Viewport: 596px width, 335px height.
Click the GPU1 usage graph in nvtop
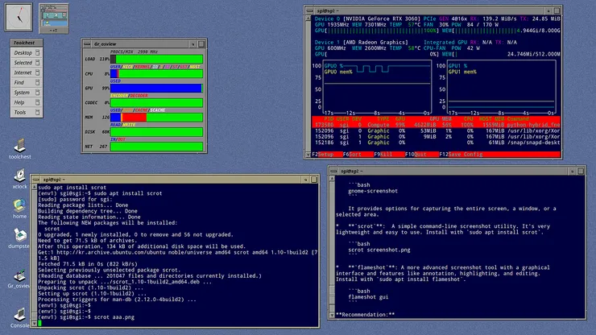coord(501,87)
